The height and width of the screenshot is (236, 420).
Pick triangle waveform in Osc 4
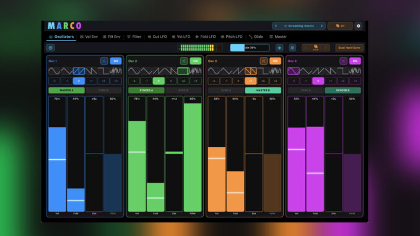coord(305,71)
